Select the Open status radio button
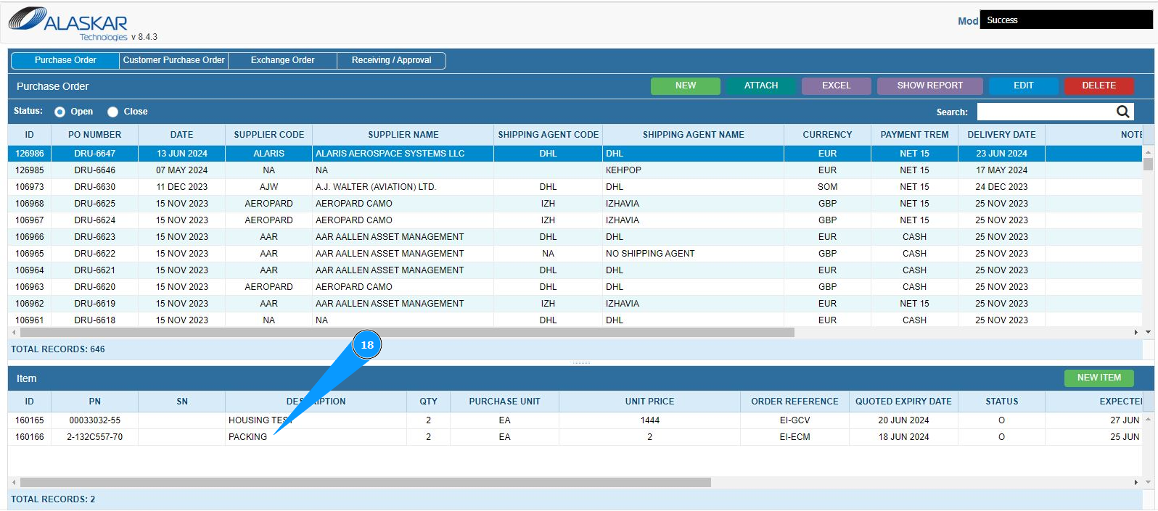This screenshot has width=1158, height=511. coord(60,112)
